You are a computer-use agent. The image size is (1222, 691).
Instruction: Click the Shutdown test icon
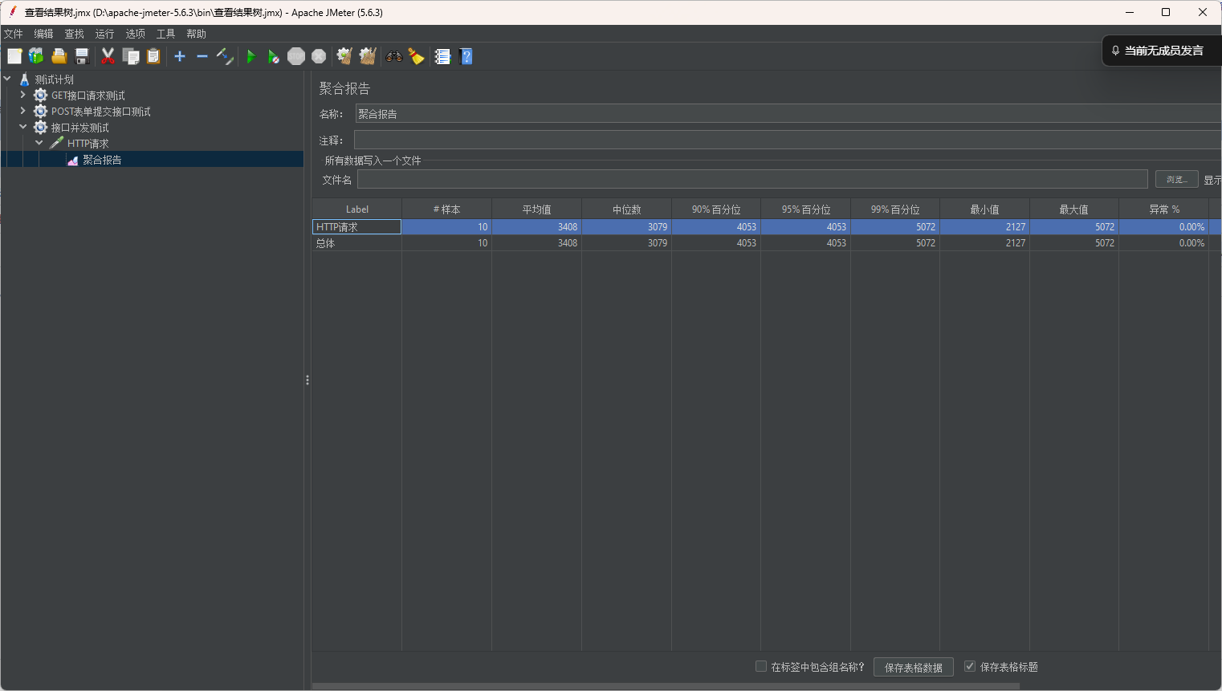pyautogui.click(x=319, y=56)
